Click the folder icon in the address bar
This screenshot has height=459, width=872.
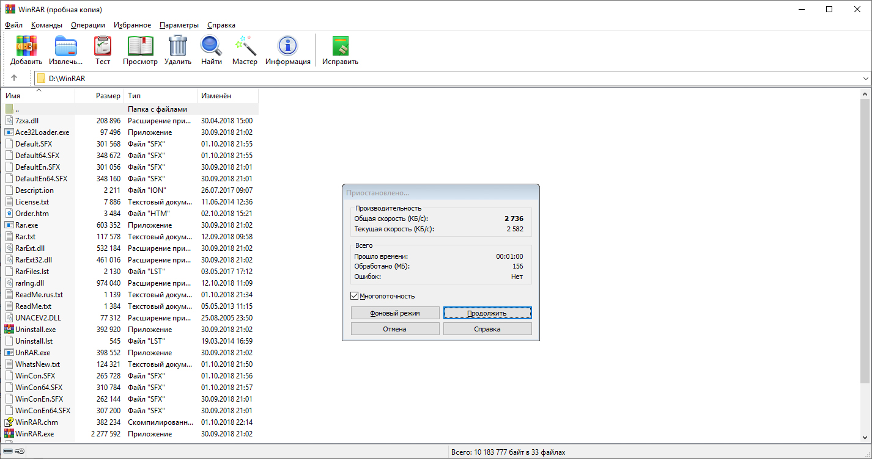tap(41, 78)
